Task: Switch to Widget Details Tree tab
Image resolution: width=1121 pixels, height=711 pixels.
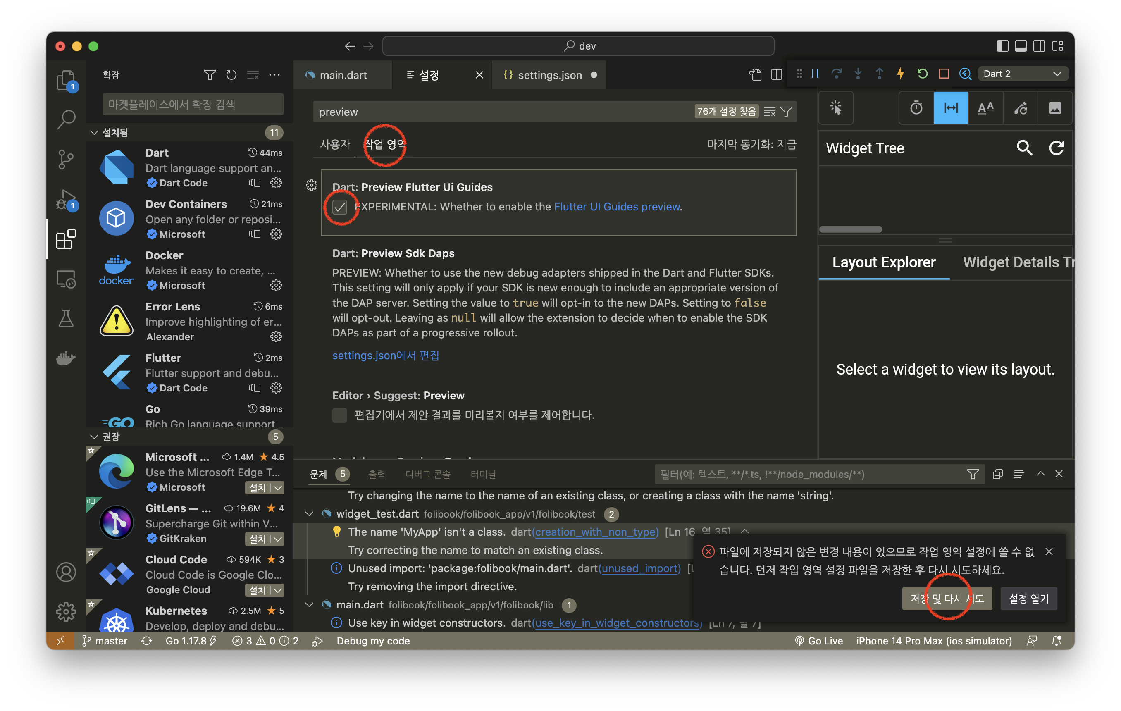Action: point(1018,262)
